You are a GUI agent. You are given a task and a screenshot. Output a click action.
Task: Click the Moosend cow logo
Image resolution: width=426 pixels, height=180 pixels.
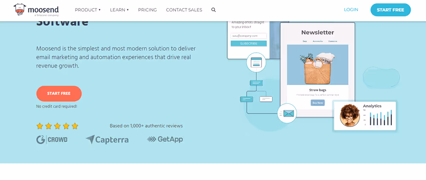(36, 10)
